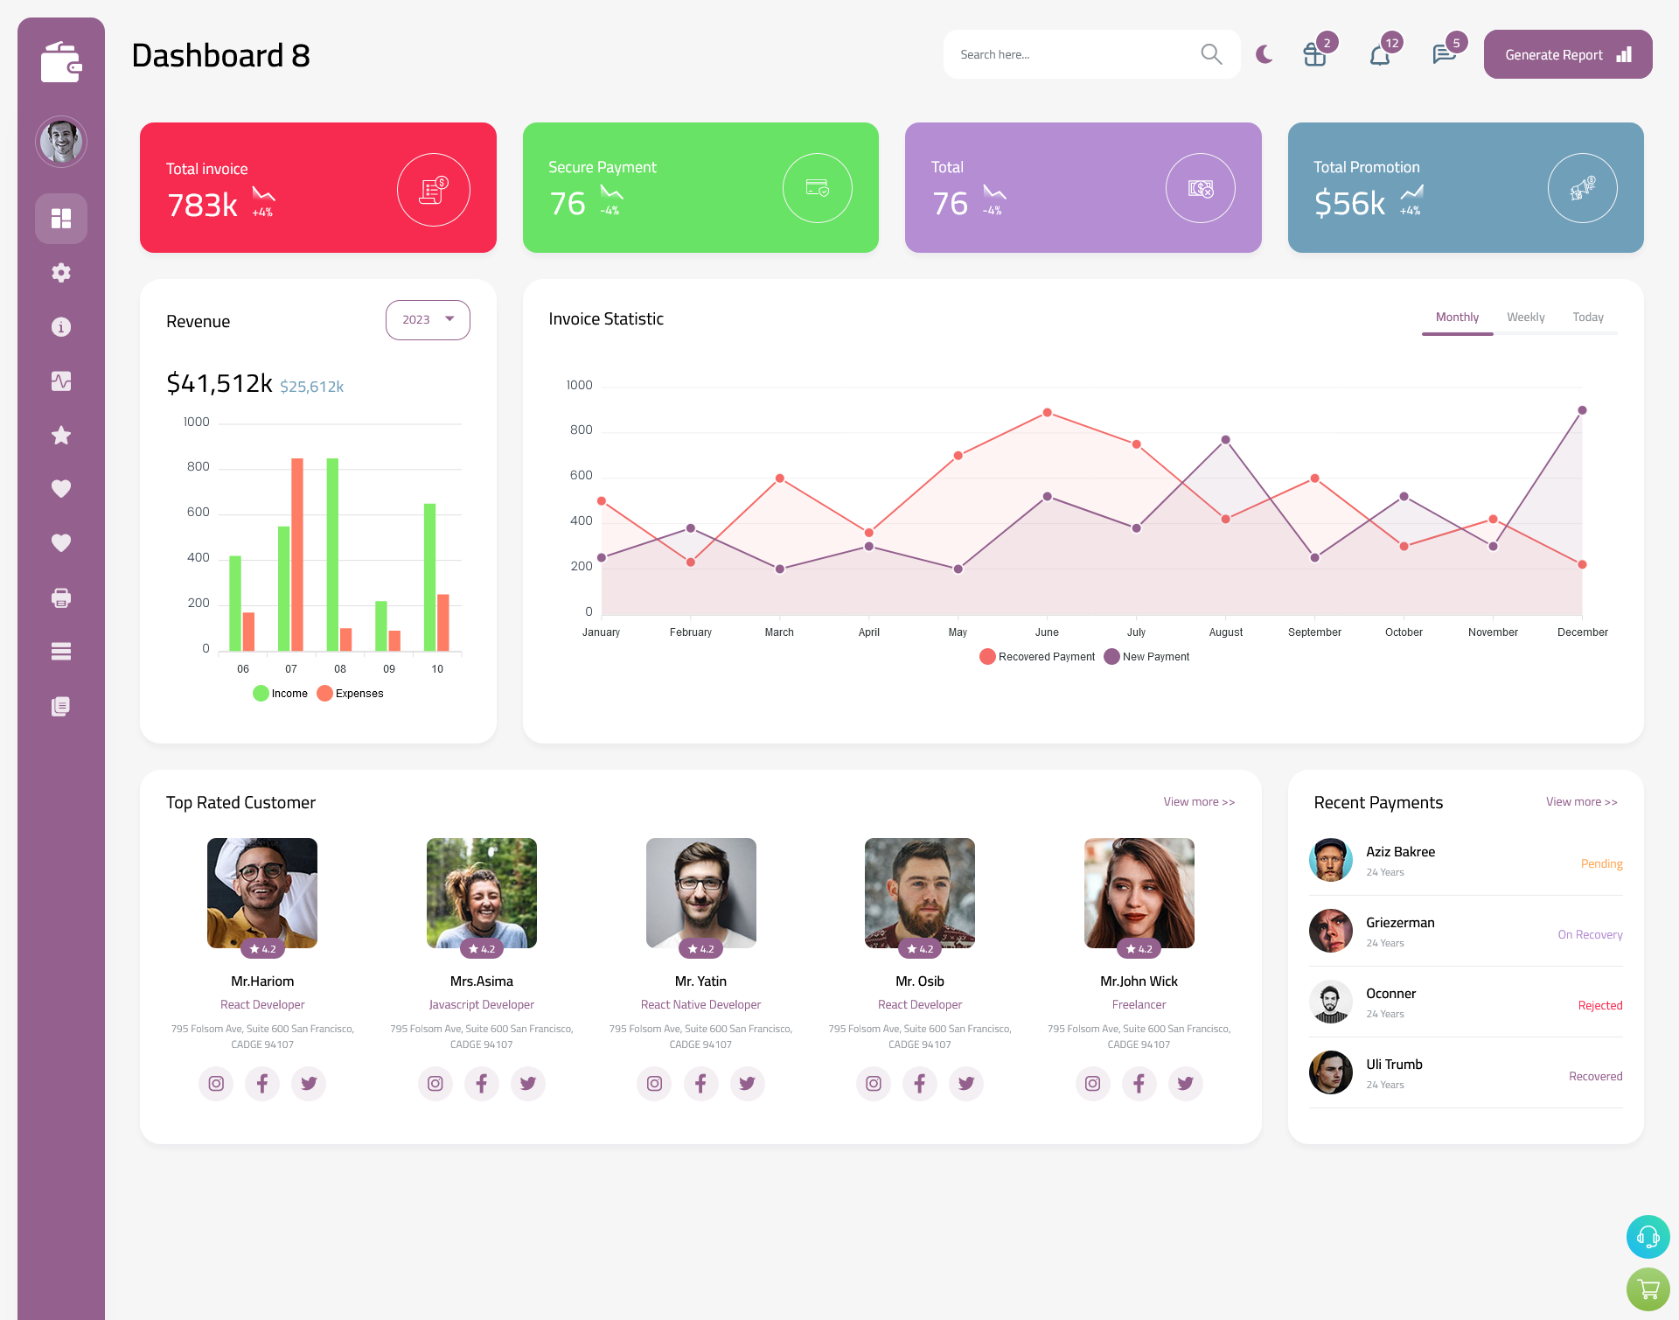Image resolution: width=1679 pixels, height=1320 pixels.
Task: Expand messages icon with badge 5
Action: 1442,54
